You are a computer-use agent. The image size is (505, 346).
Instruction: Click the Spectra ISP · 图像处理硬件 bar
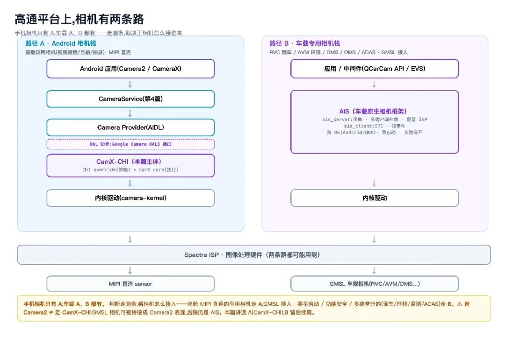tap(254, 254)
